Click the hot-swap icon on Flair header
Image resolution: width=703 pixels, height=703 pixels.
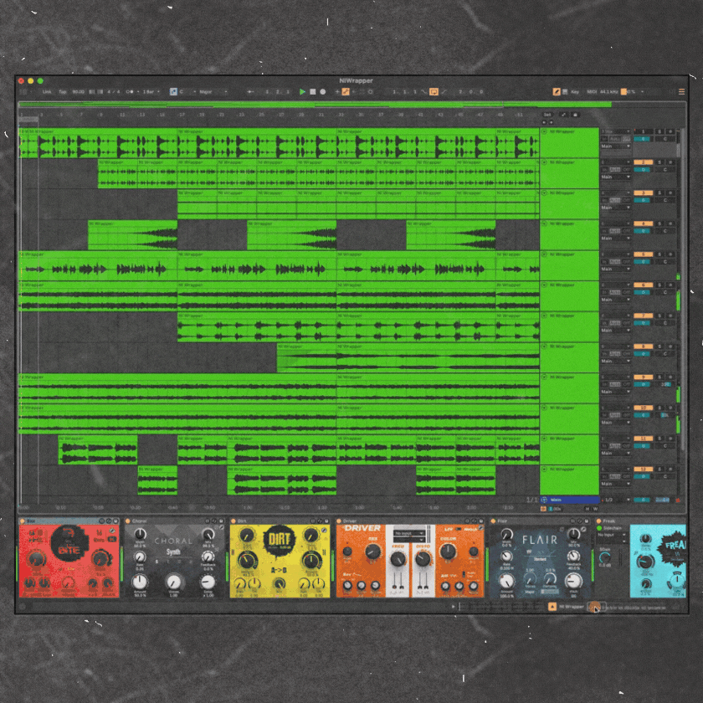click(580, 521)
